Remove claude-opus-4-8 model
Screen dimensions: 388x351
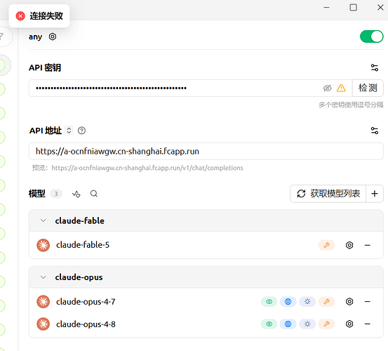368,324
